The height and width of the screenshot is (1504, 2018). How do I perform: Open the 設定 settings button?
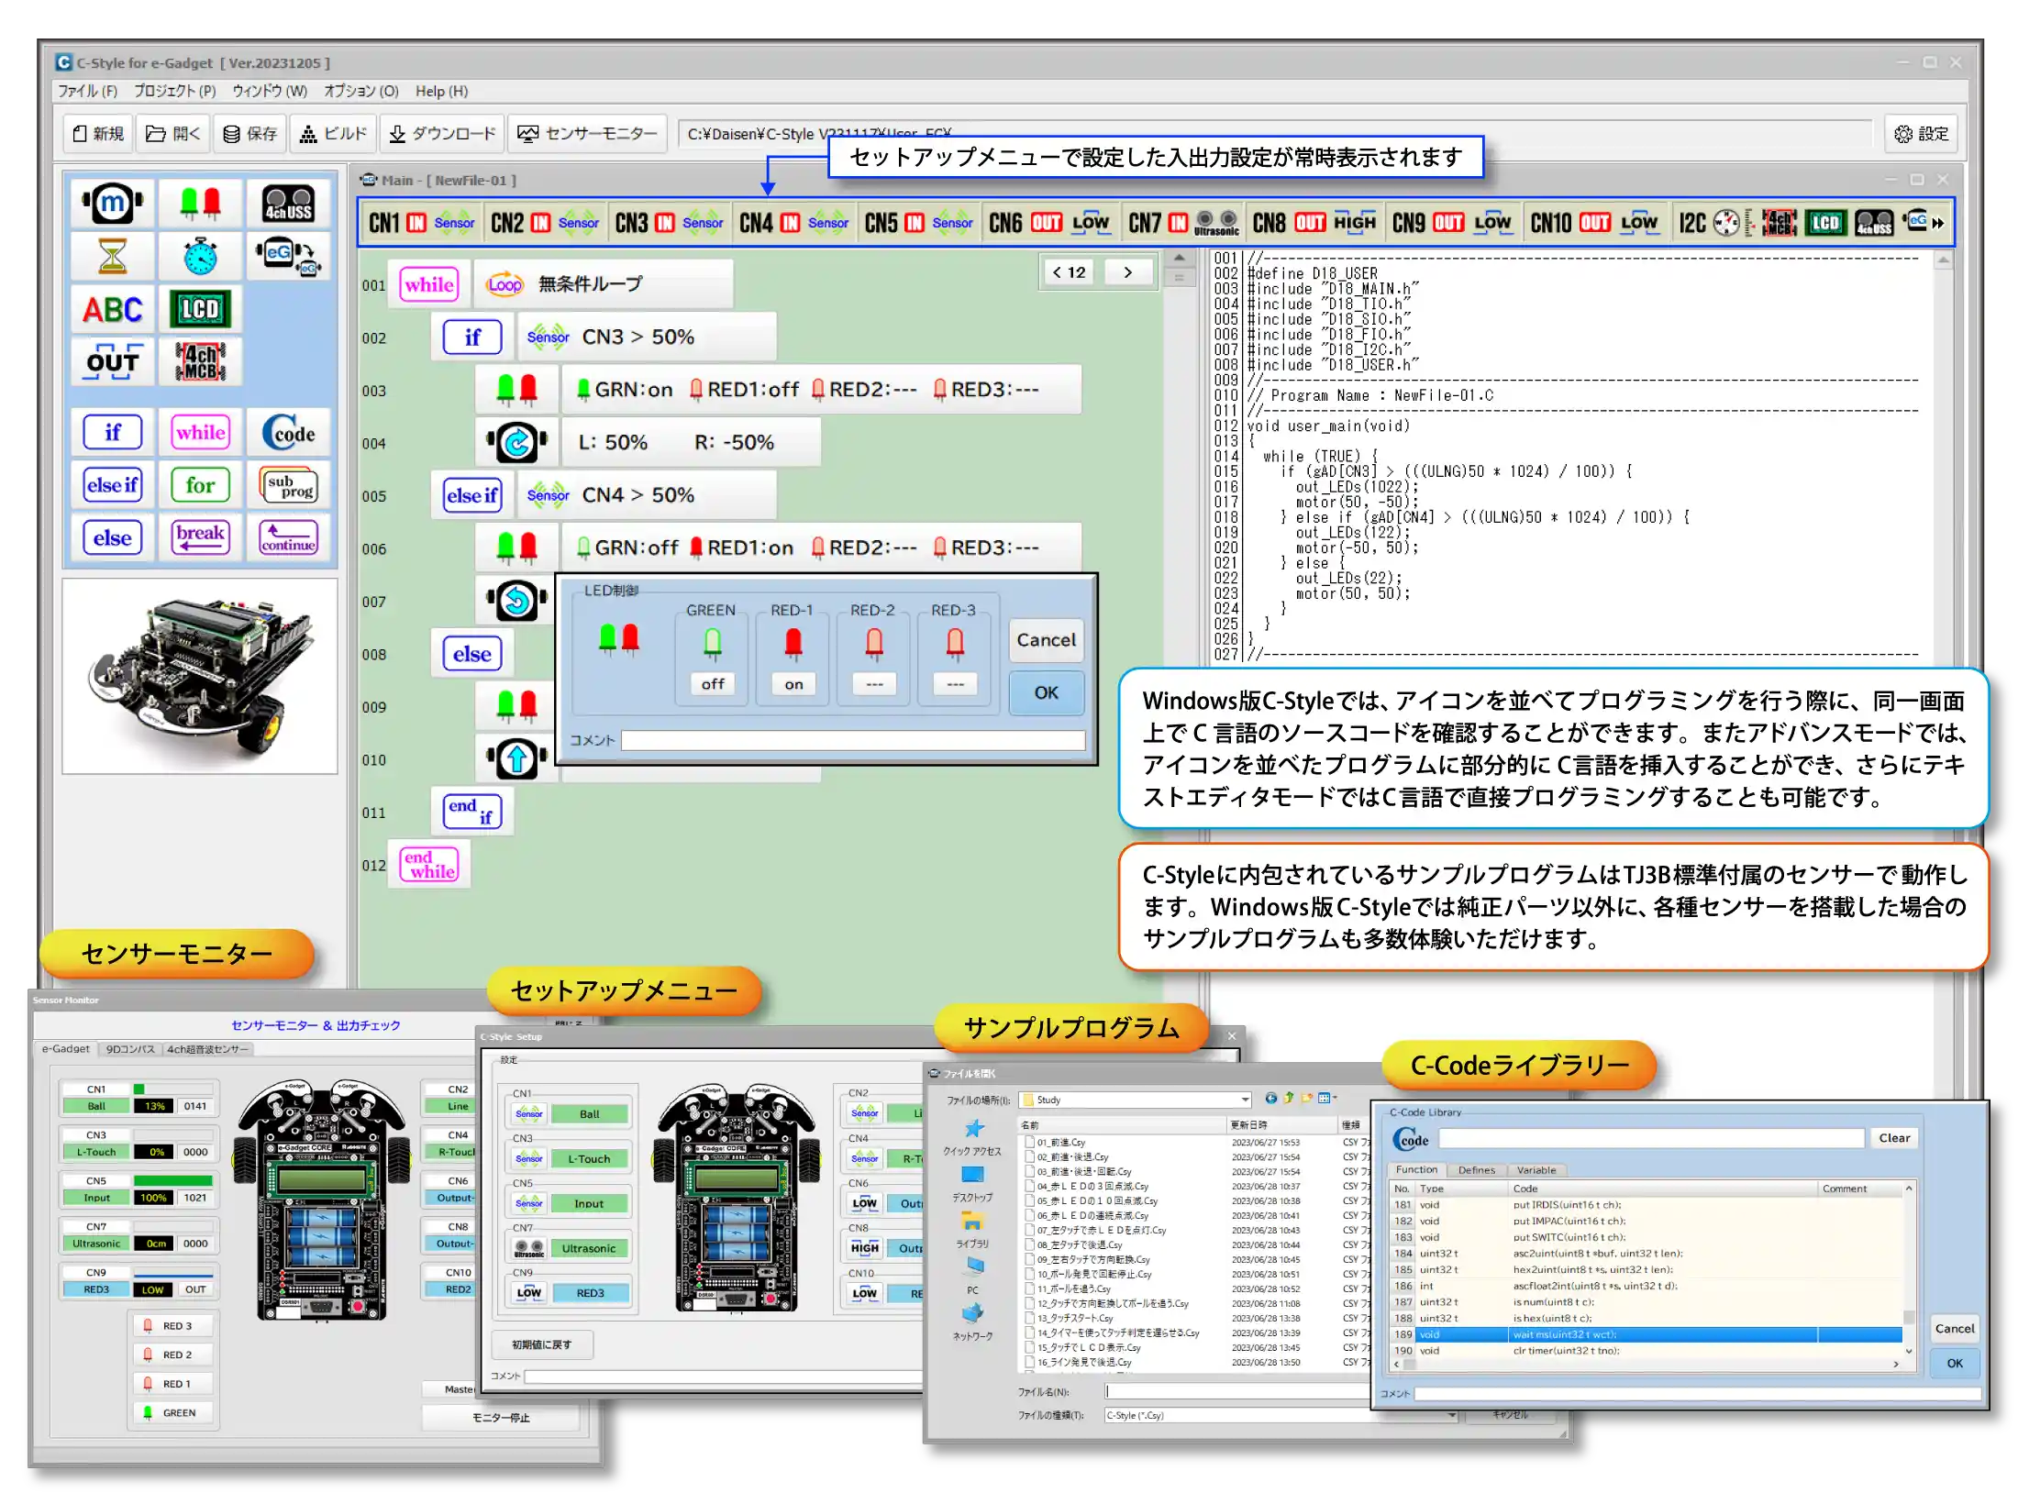click(x=1921, y=134)
